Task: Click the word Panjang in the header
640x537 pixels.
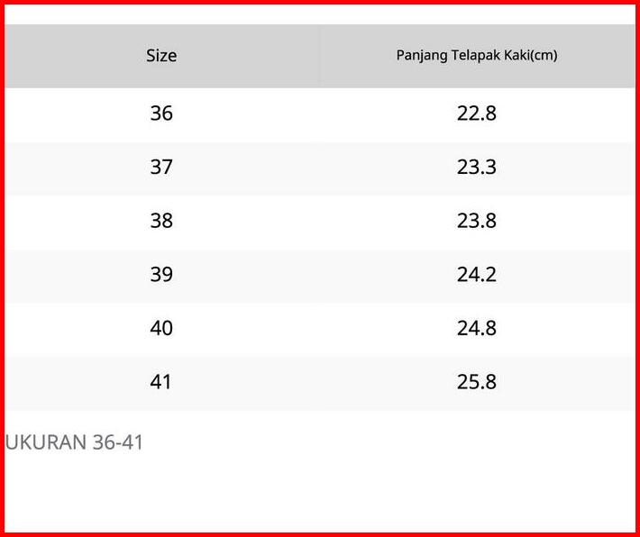Action: pos(422,56)
